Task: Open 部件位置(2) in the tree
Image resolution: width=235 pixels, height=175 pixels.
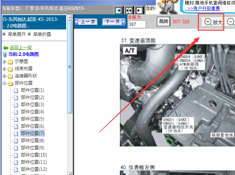Action: (x=32, y=98)
